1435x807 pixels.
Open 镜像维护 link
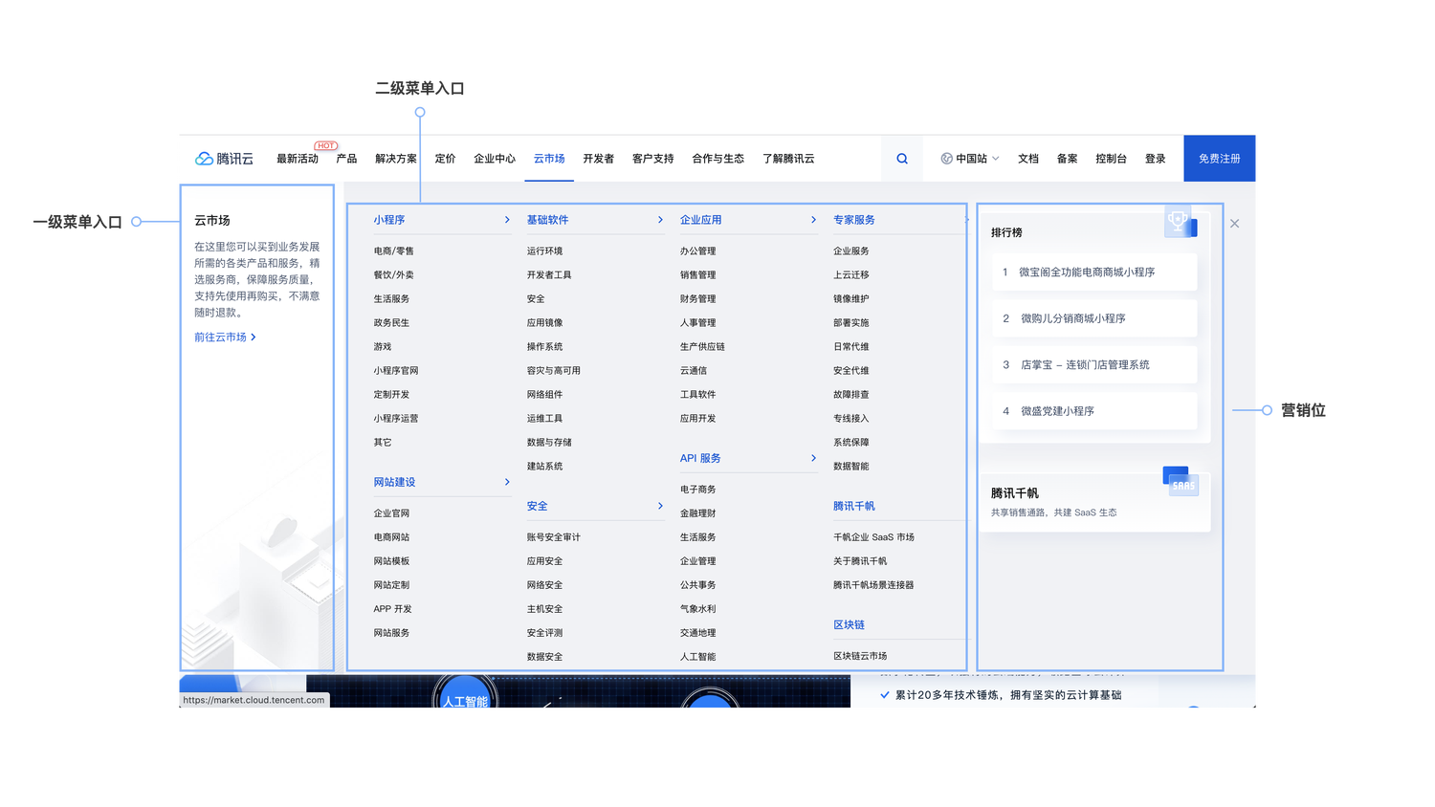[x=850, y=298]
